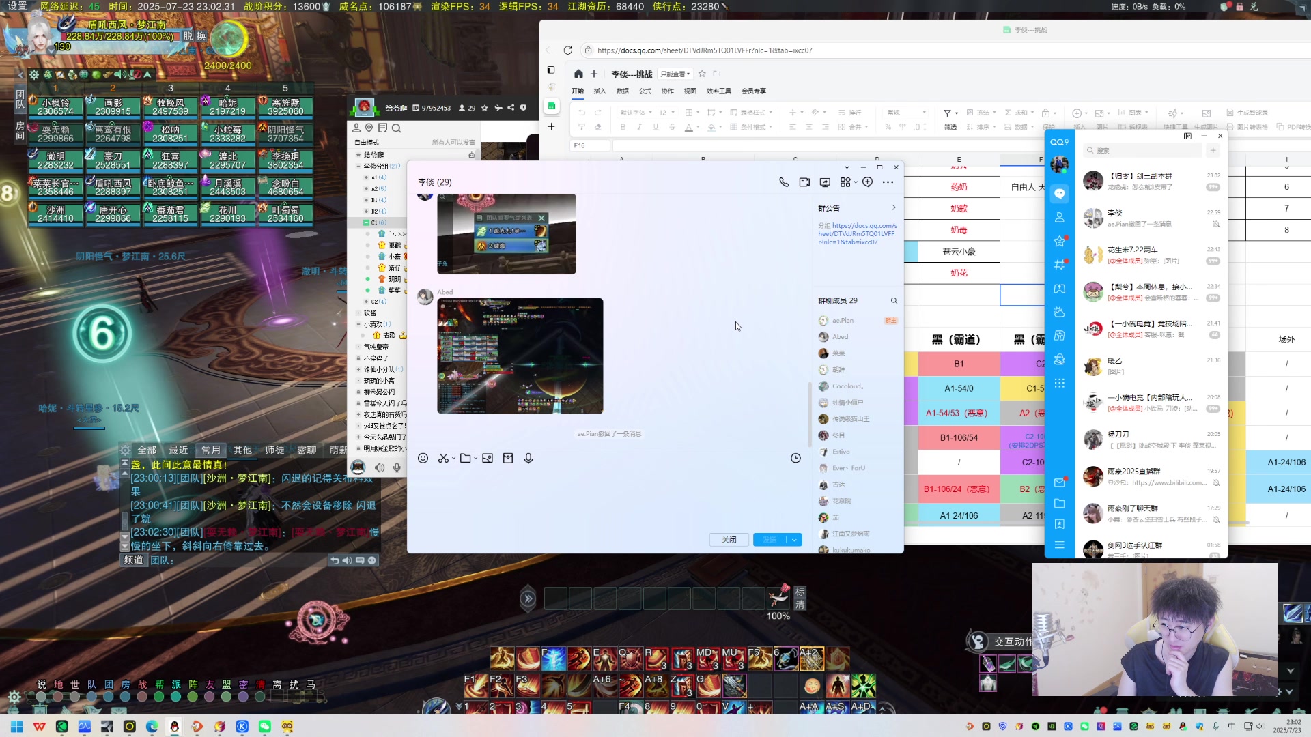
Task: Open the fill color bucket swatch in toolbar
Action: [x=711, y=127]
